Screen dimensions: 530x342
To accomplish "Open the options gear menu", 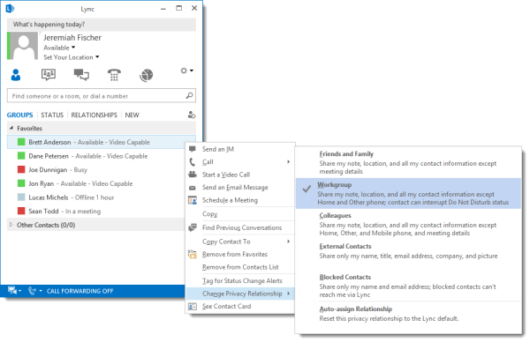I will click(x=186, y=71).
